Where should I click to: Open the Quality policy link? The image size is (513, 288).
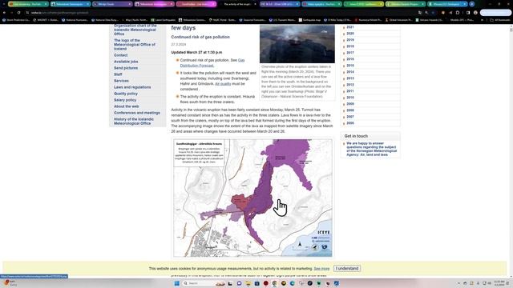(126, 94)
